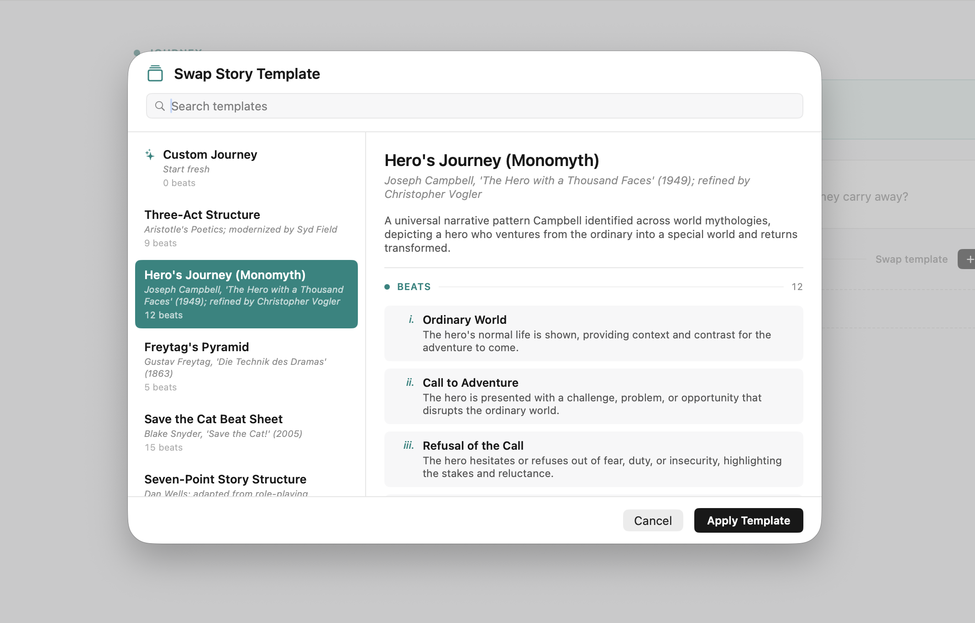Image resolution: width=975 pixels, height=623 pixels.
Task: Click the template stack icon beside the title
Action: 155,73
